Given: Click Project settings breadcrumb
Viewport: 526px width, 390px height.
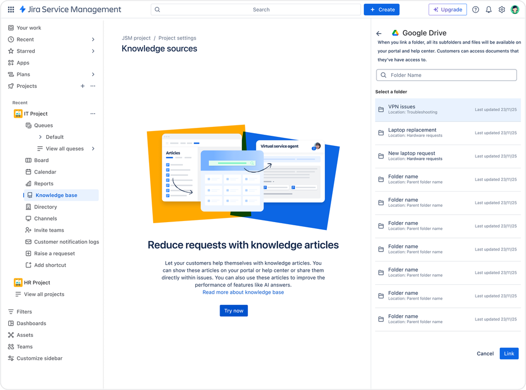Looking at the screenshot, I should point(177,38).
